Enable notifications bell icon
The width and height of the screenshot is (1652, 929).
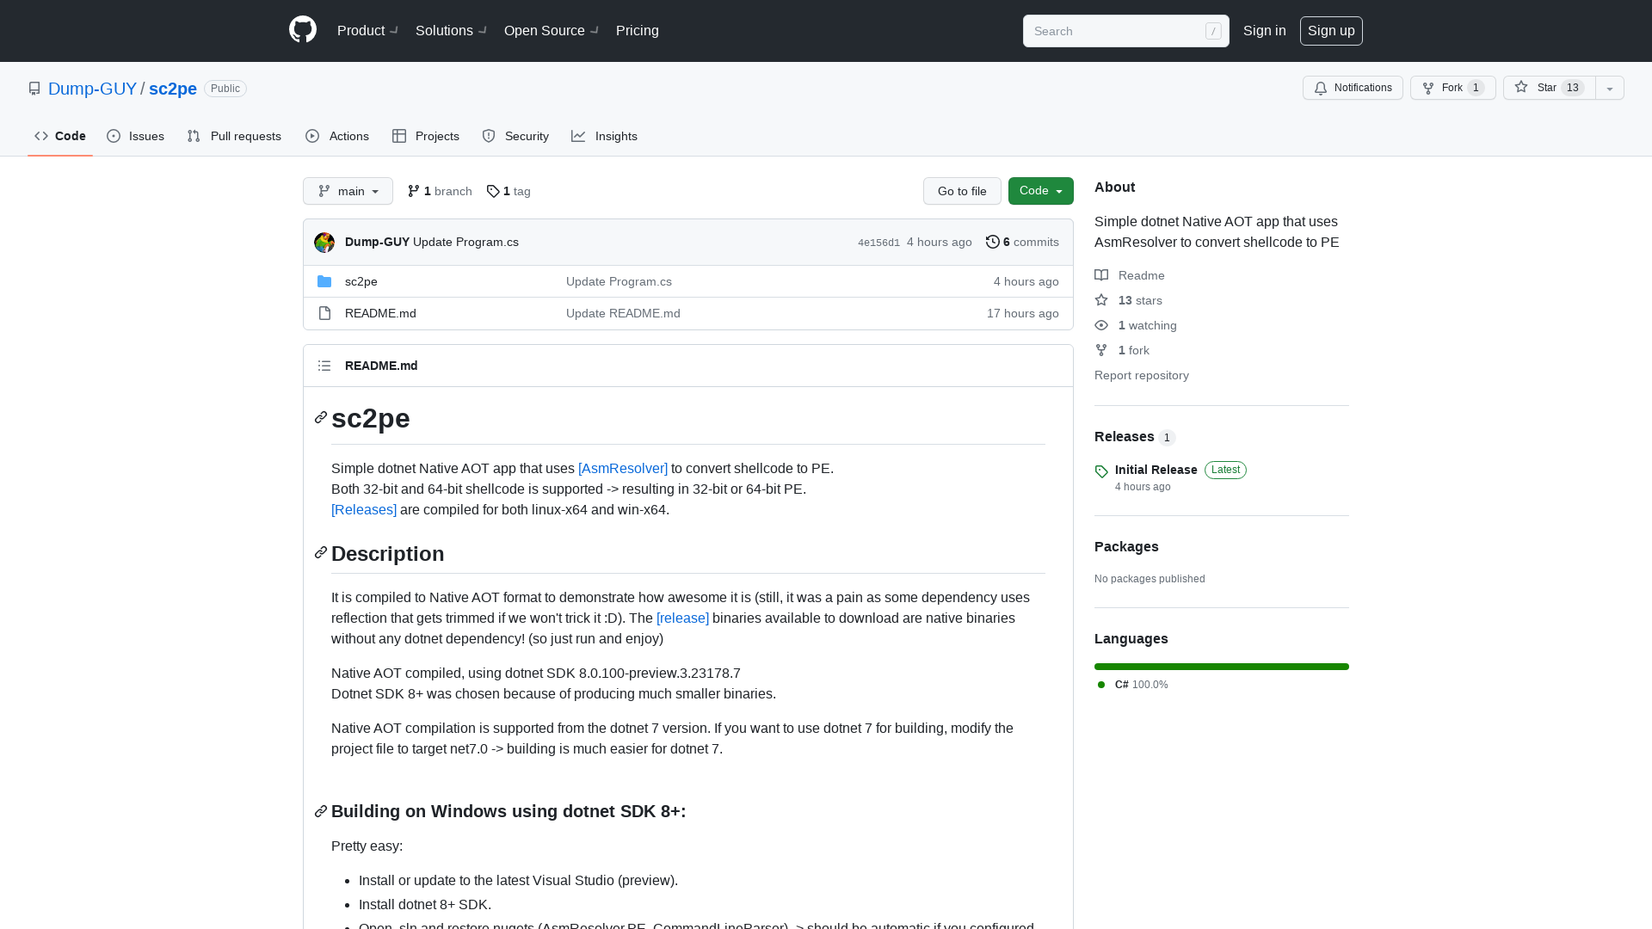1321,88
